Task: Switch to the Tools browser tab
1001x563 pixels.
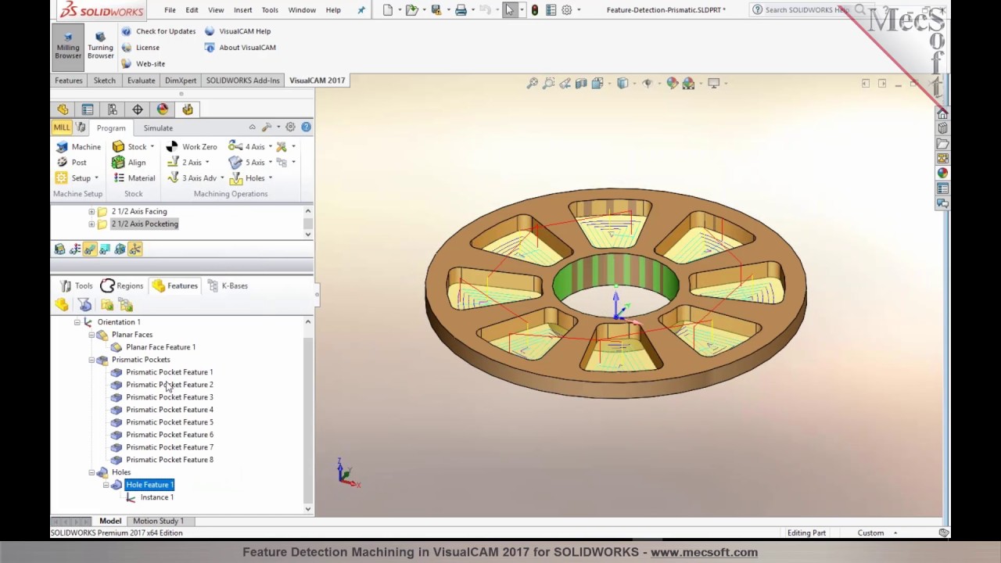Action: (x=77, y=286)
